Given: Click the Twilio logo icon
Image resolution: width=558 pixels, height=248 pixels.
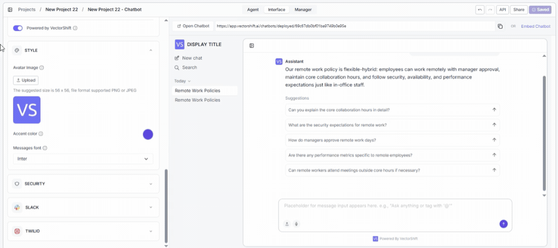Looking at the screenshot, I should [17, 231].
